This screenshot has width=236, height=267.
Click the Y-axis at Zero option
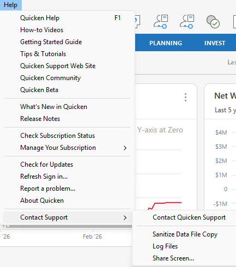(160, 130)
